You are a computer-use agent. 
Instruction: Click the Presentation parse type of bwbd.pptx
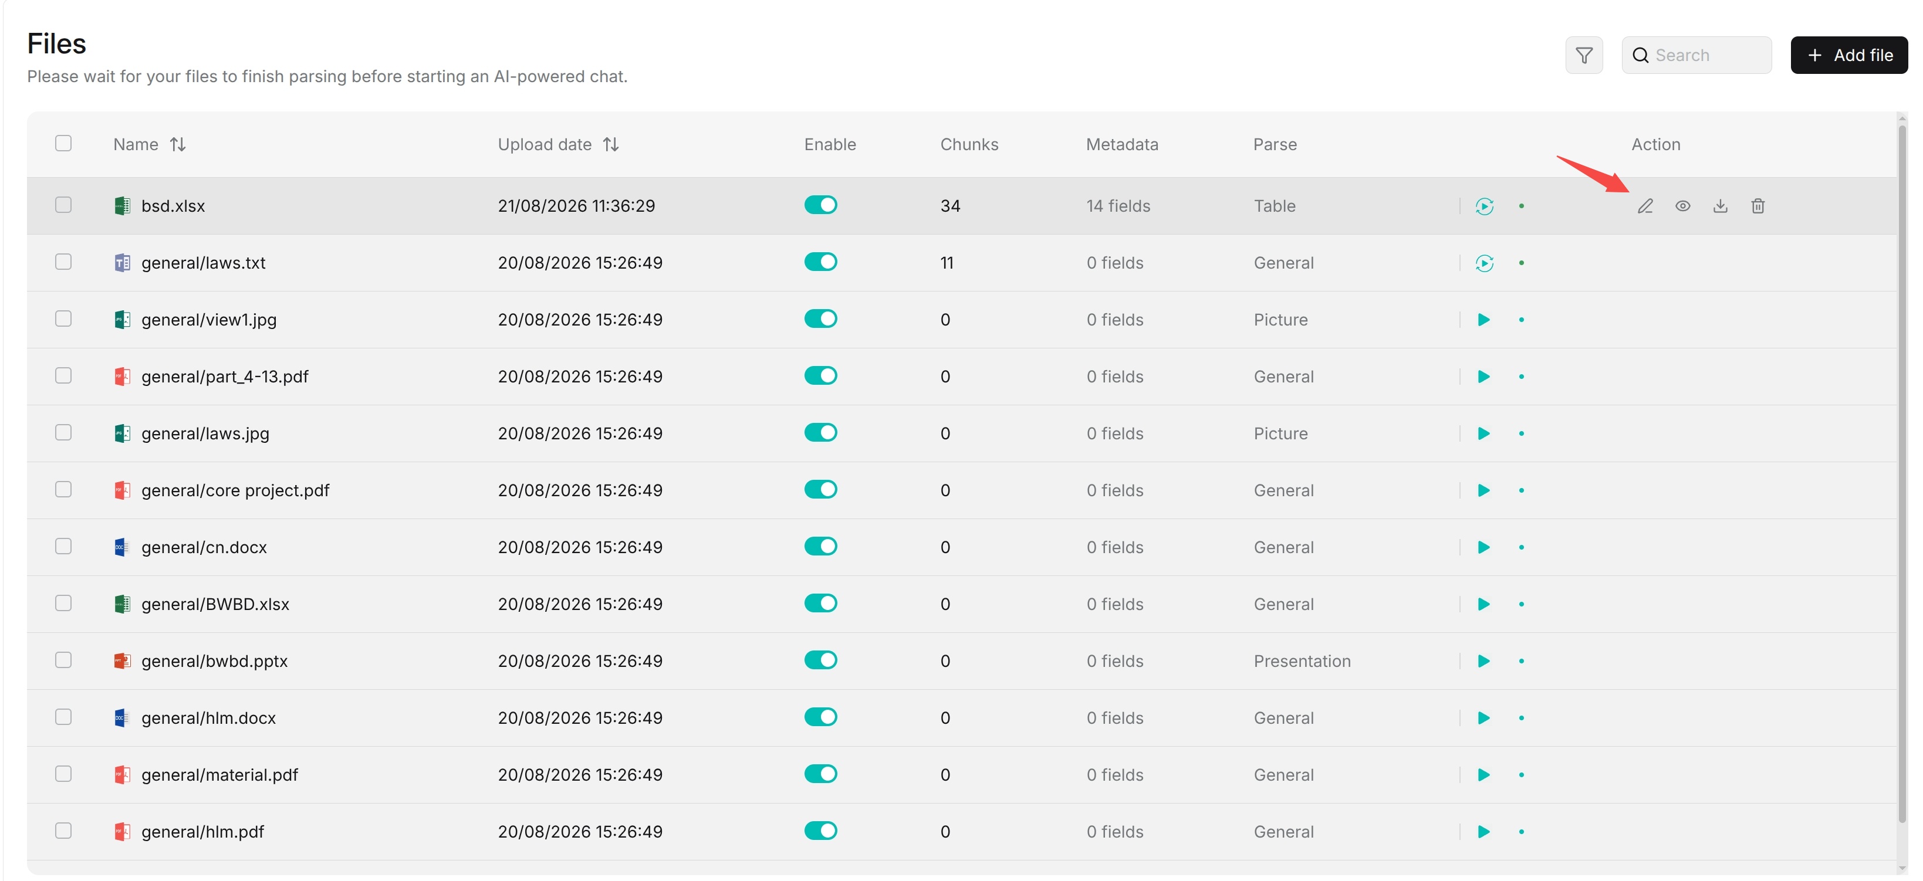(1302, 661)
